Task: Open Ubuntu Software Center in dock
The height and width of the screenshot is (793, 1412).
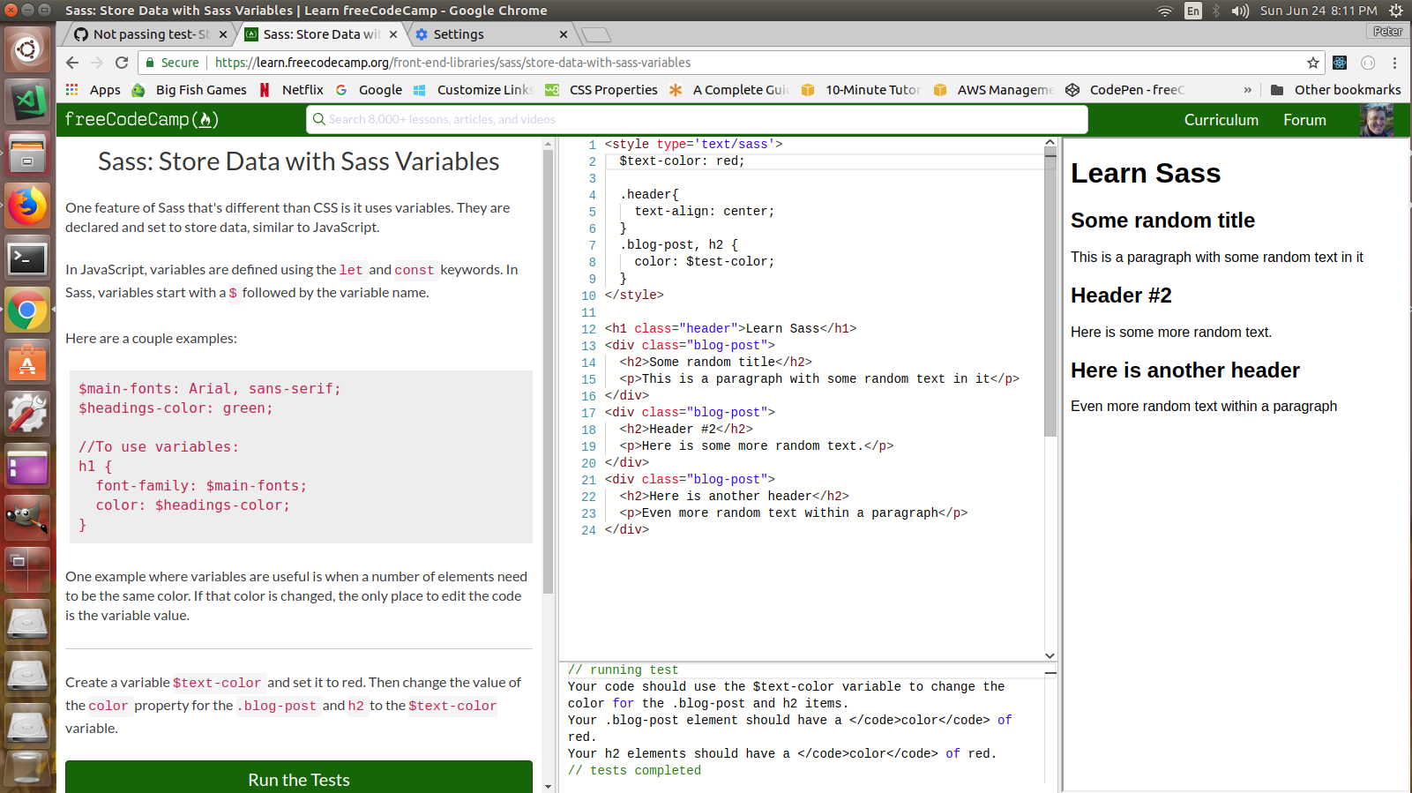Action: [x=27, y=362]
